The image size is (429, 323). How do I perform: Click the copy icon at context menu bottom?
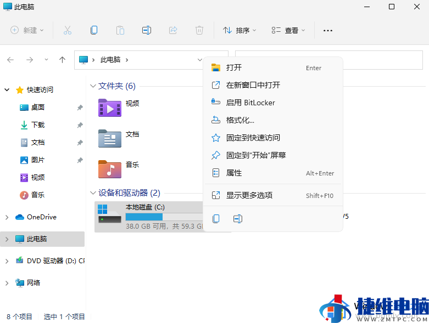click(216, 219)
